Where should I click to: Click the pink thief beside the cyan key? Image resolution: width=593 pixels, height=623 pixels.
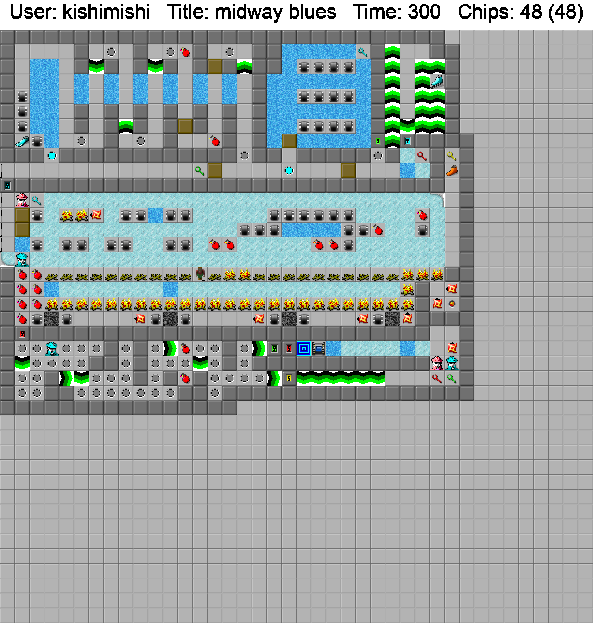(x=22, y=200)
